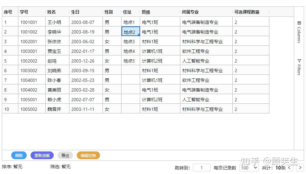The height and width of the screenshot is (174, 306).
Task: Select student ID cell 1002002
Action: coord(32,61)
